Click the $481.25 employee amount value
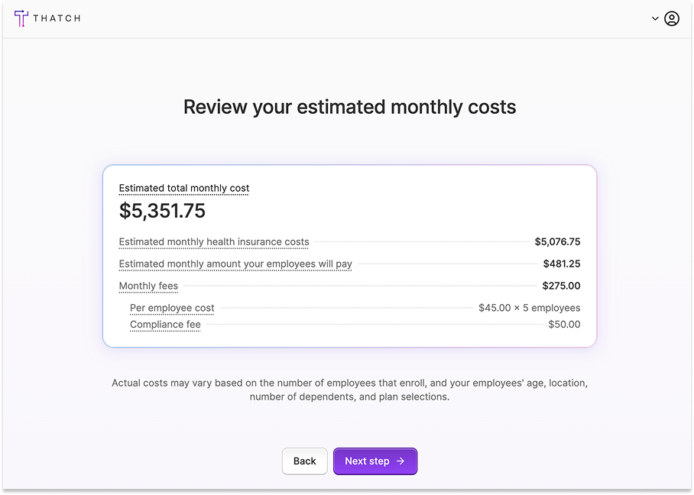694x495 pixels. (562, 264)
